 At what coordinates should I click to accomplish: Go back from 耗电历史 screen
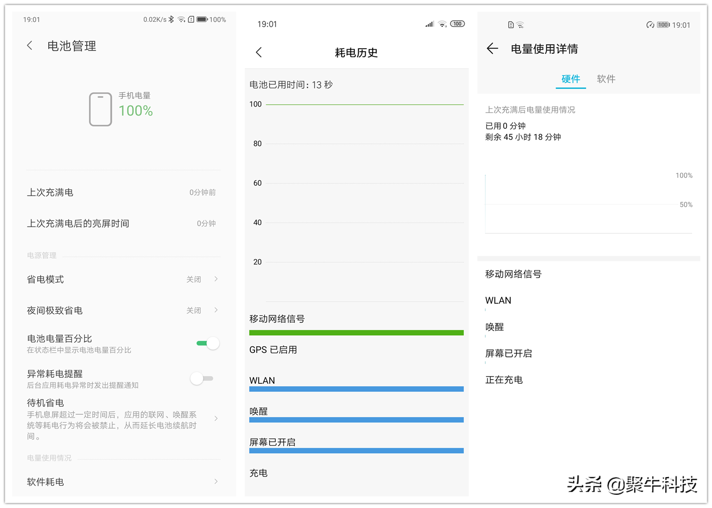pyautogui.click(x=259, y=52)
